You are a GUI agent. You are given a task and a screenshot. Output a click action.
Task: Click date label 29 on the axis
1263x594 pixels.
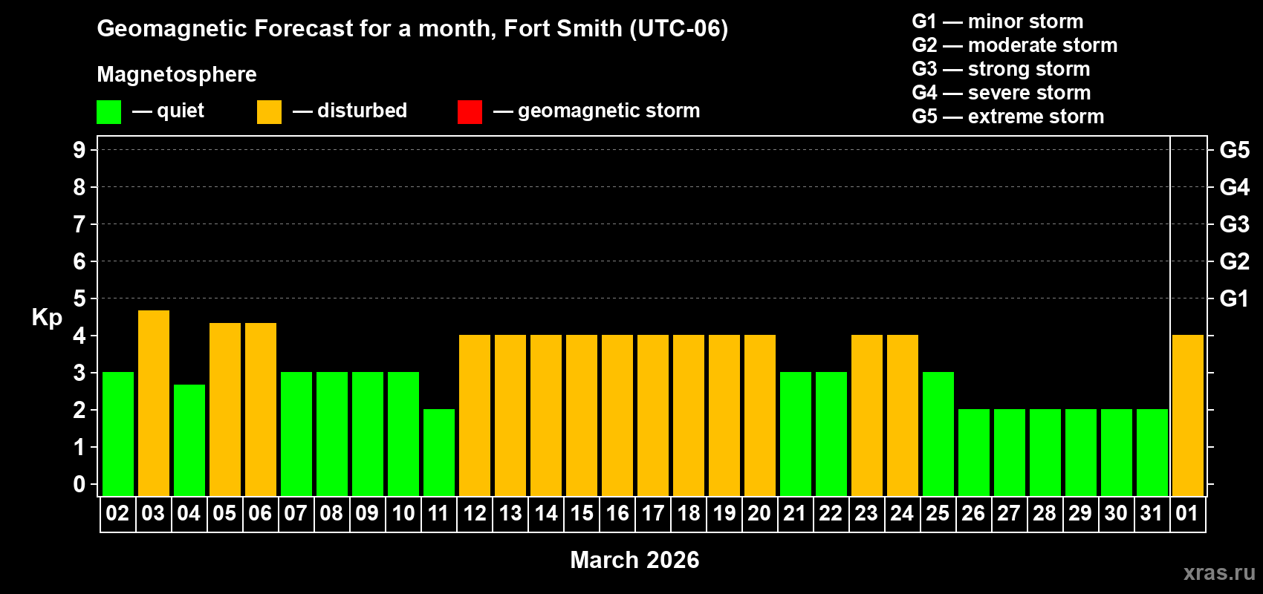click(x=1080, y=513)
